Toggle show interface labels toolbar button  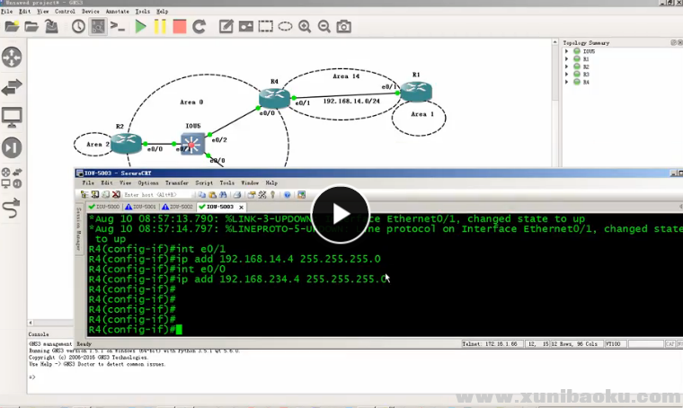point(98,27)
